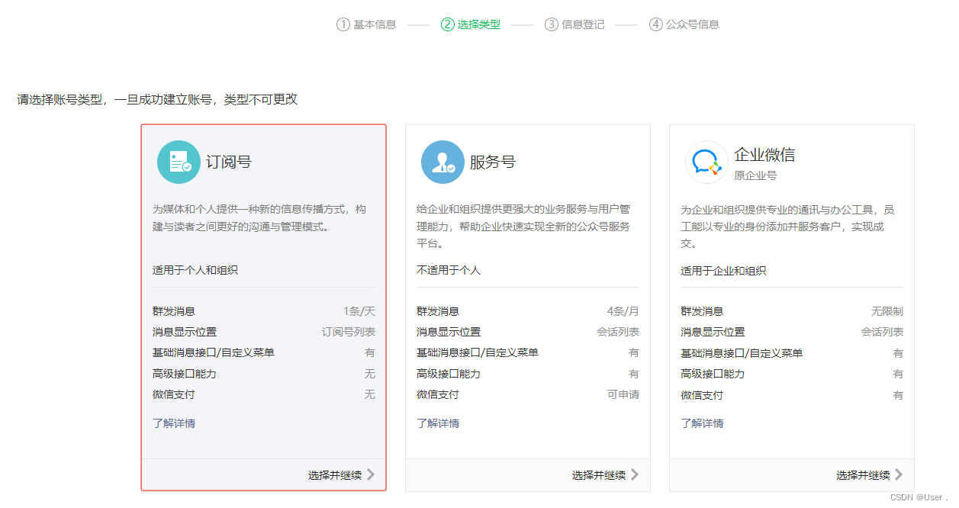Click the 服务号 description paragraph
Screen dimensions: 959x508
[x=523, y=226]
